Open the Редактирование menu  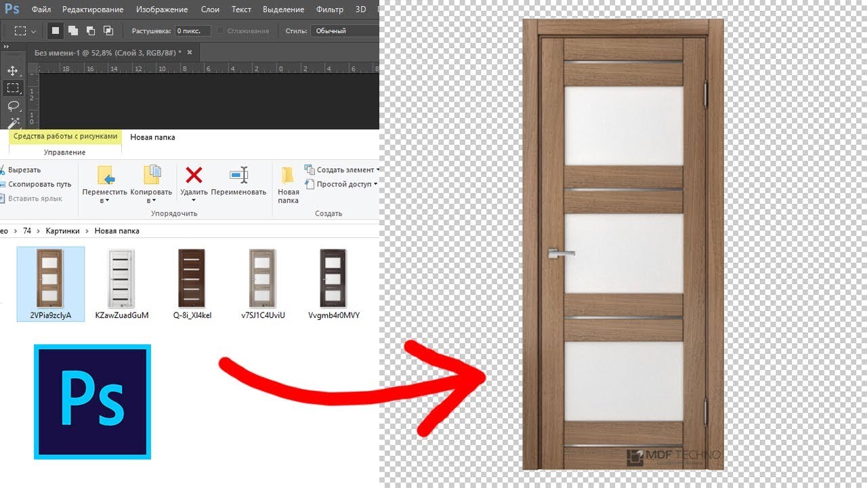click(x=93, y=9)
